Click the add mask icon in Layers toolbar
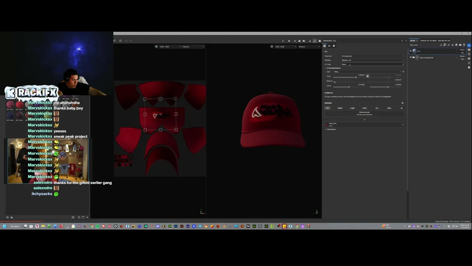 pos(445,45)
